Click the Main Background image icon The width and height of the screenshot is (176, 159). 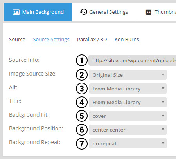pyautogui.click(x=16, y=12)
